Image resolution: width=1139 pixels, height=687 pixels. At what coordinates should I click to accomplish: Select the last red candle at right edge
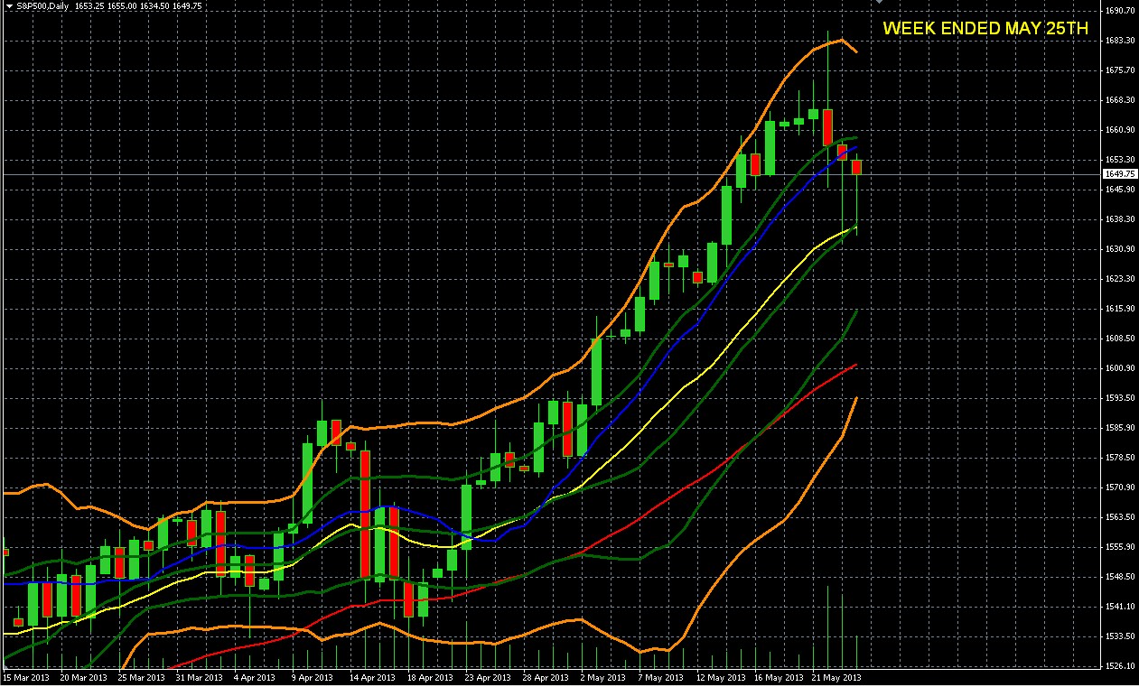[x=856, y=167]
